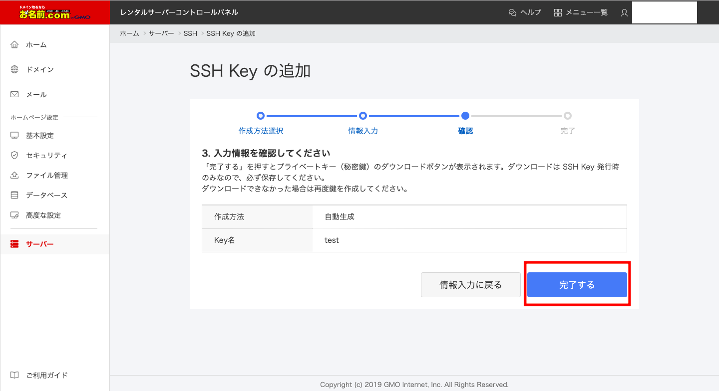Open the ご利用ガイド book icon
This screenshot has height=391, width=719.
point(14,375)
